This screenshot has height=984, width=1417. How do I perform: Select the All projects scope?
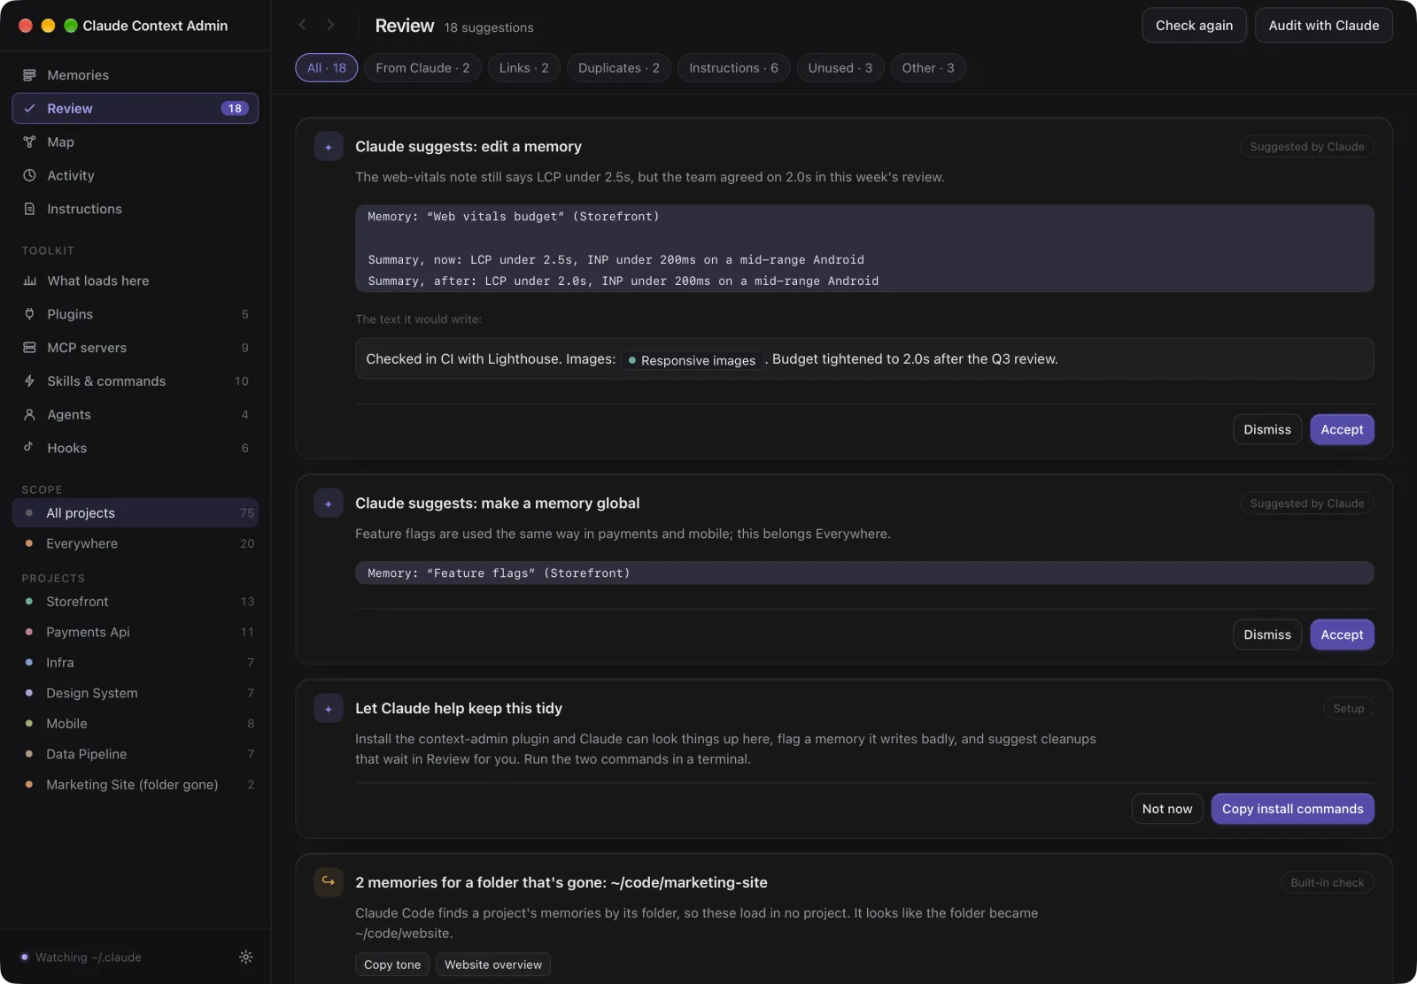(136, 513)
